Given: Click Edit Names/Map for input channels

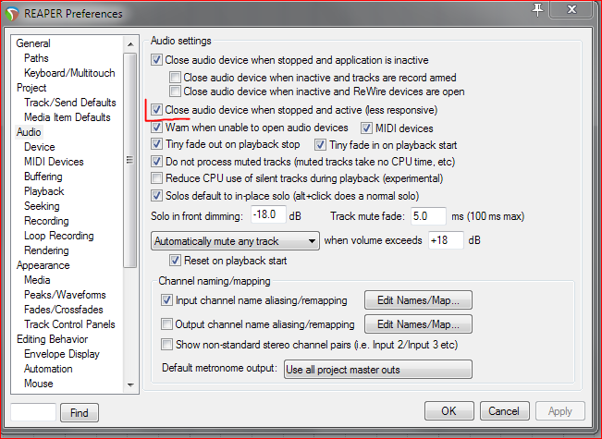Looking at the screenshot, I should (x=418, y=300).
